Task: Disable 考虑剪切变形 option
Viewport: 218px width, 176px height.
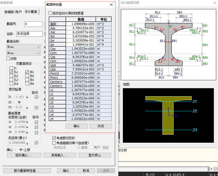Action: coord(54,138)
